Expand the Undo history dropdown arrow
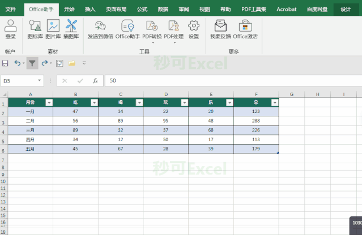The width and height of the screenshot is (362, 235). pyautogui.click(x=24, y=63)
